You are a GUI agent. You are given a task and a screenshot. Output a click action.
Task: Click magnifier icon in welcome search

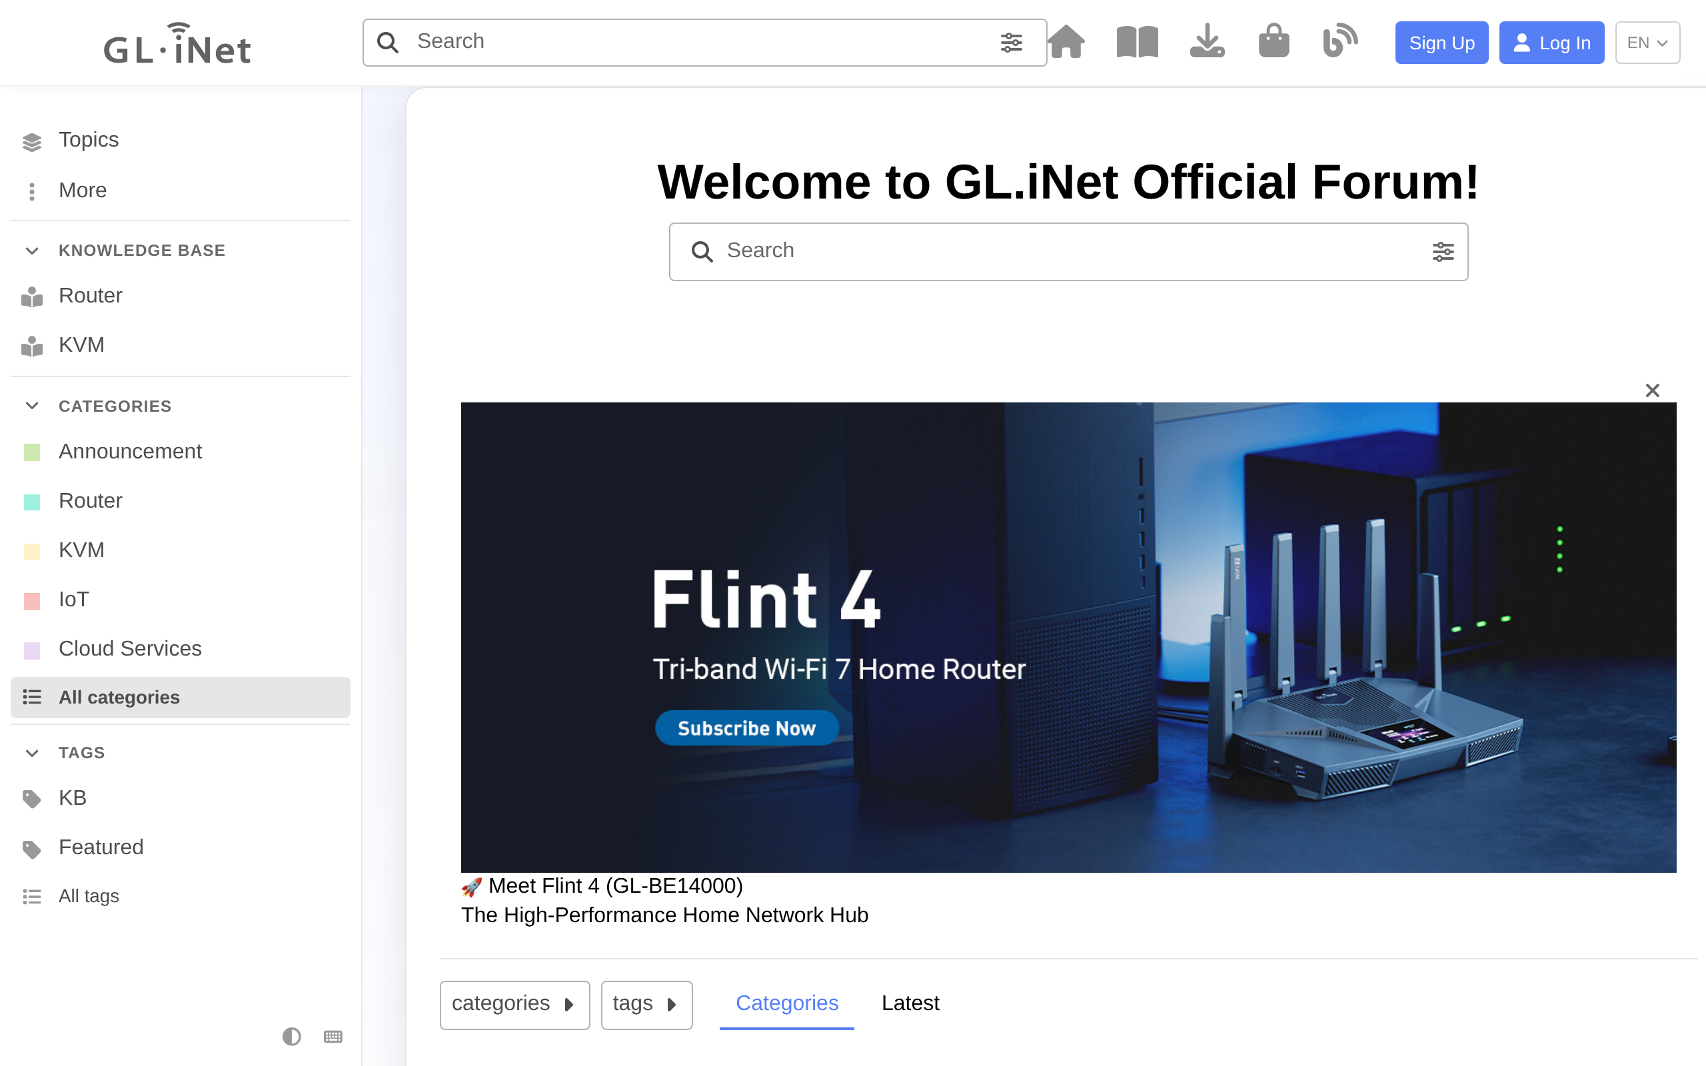pos(702,252)
